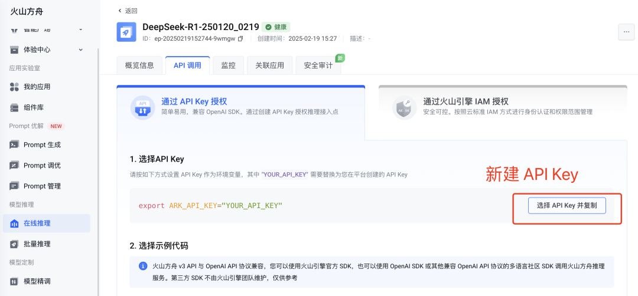638x296 pixels.
Task: Click the 1. 选择API Key heading
Action: [157, 159]
